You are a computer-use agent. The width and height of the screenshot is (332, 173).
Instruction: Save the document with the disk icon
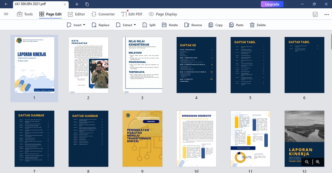(315, 14)
